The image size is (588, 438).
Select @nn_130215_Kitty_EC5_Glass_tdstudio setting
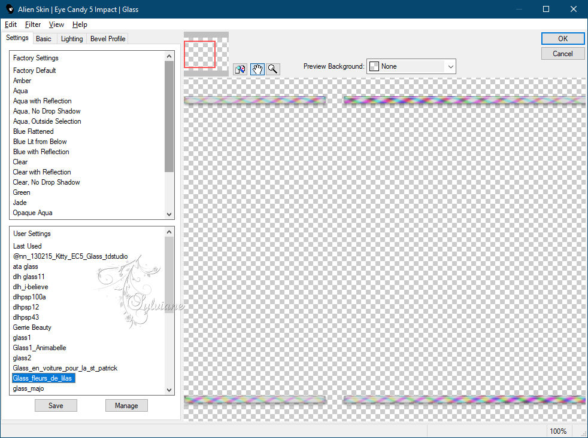click(70, 256)
